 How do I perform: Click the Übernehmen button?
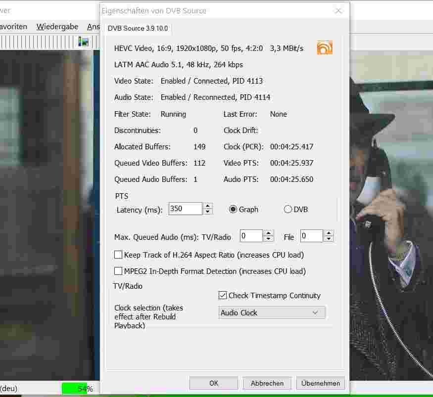(x=320, y=383)
